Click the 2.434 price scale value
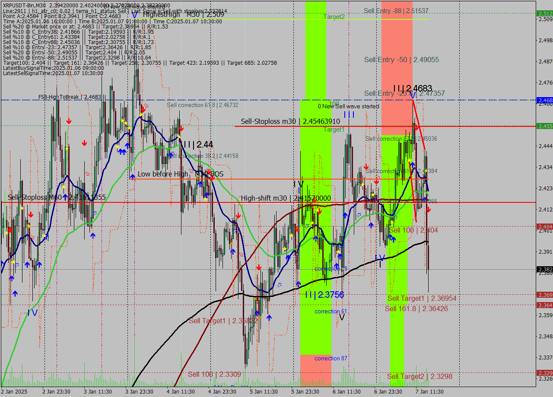The height and width of the screenshot is (397, 553). click(546, 167)
